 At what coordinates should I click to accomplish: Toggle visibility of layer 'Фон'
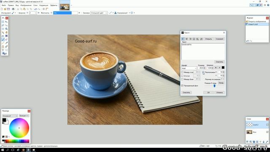[267, 132]
